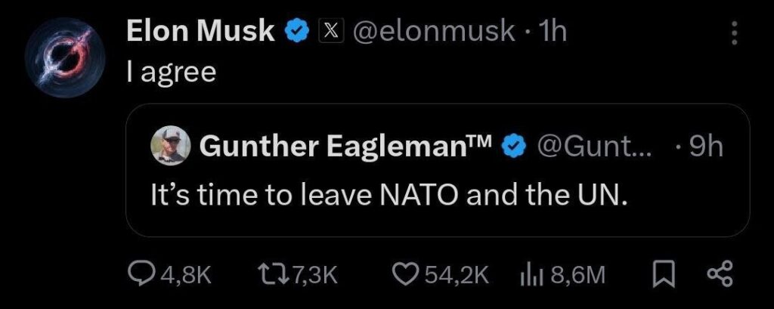Click the @elonmusk handle

(429, 32)
